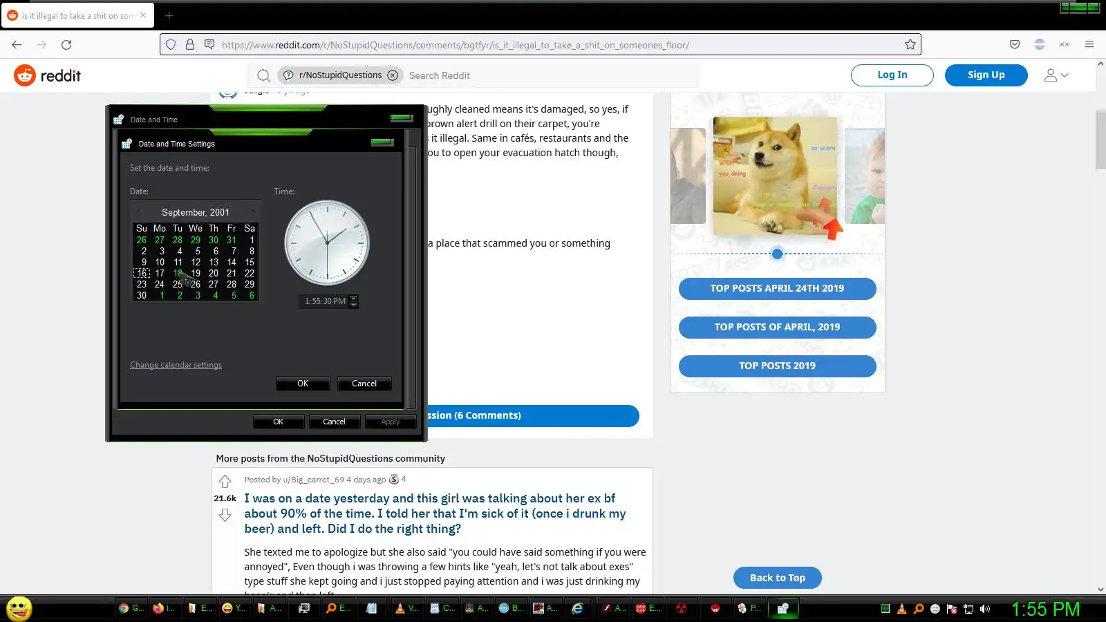Click the September, 2001 calendar header

(x=196, y=212)
